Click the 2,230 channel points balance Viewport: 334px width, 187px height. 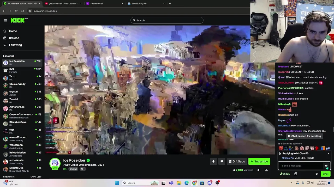[x=285, y=174]
